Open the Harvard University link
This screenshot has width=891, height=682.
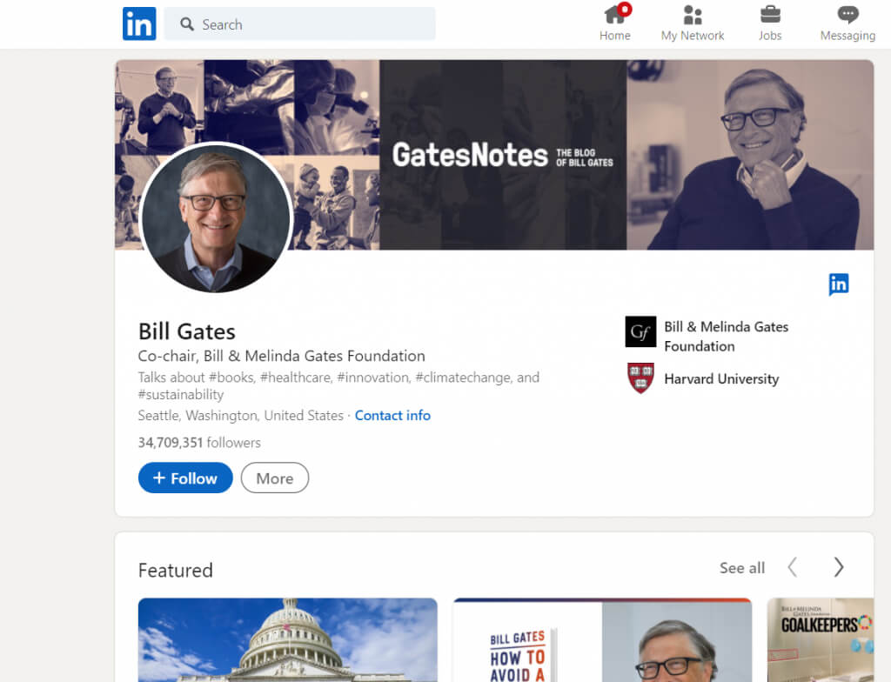721,379
